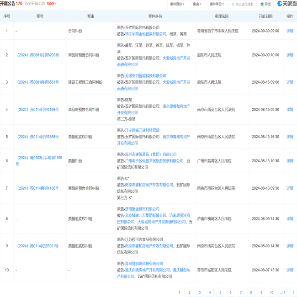Screen dimensions: 297x297
Task: Go to page 4
Action: (x=210, y=292)
